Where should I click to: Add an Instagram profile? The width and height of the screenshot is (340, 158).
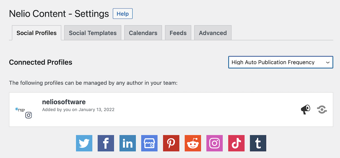[x=214, y=143]
